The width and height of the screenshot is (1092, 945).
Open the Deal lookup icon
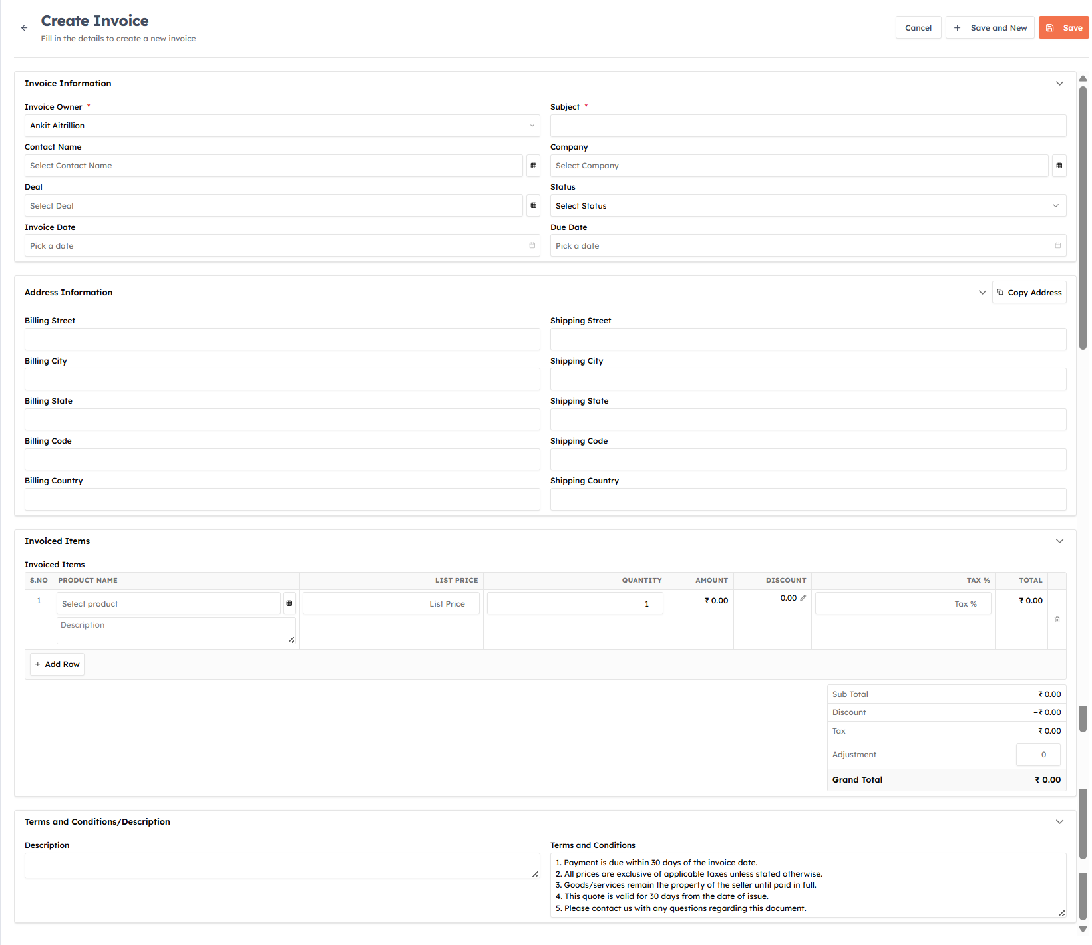click(533, 205)
